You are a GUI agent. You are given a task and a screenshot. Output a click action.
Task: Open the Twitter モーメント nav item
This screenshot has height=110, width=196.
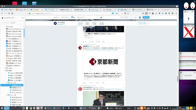pos(65,17)
